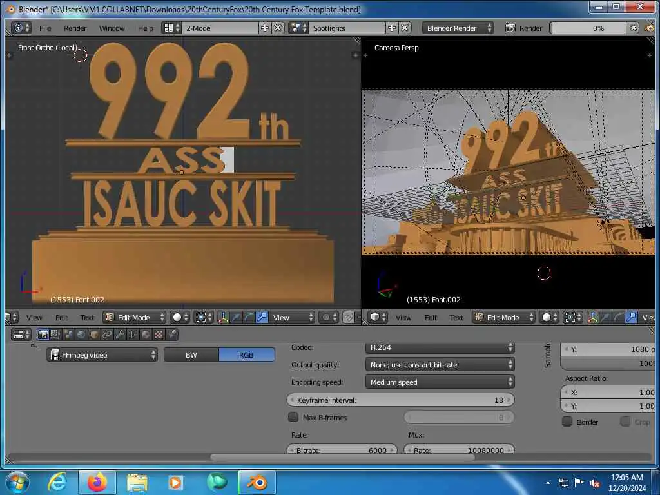660x495 pixels.
Task: Enable the Max B-frames checkbox
Action: click(293, 417)
